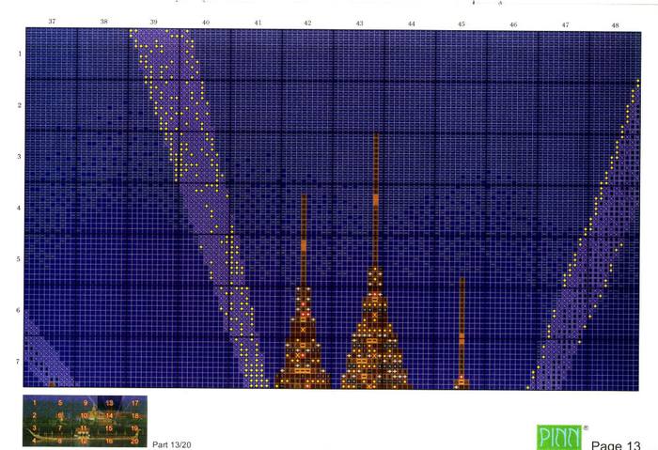Select section 18 in the overview thumbnail
This screenshot has height=450, width=658.
(x=134, y=415)
